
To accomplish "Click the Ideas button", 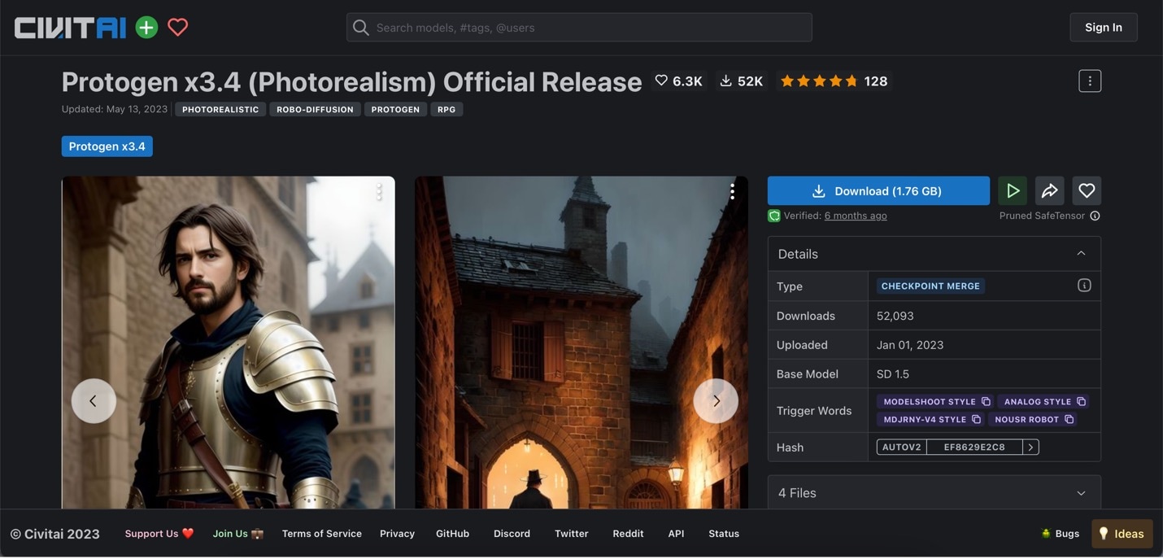I will (x=1122, y=534).
